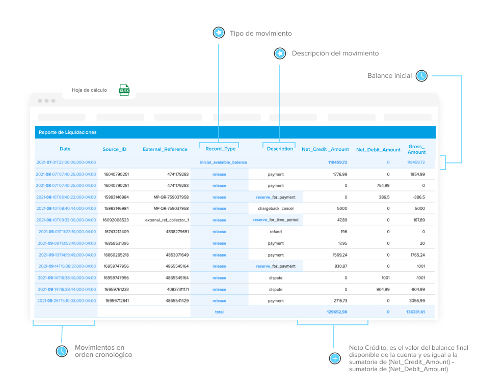Select the Gross amount 167,89
Viewport: 504px width, 391px height.
[x=419, y=220]
